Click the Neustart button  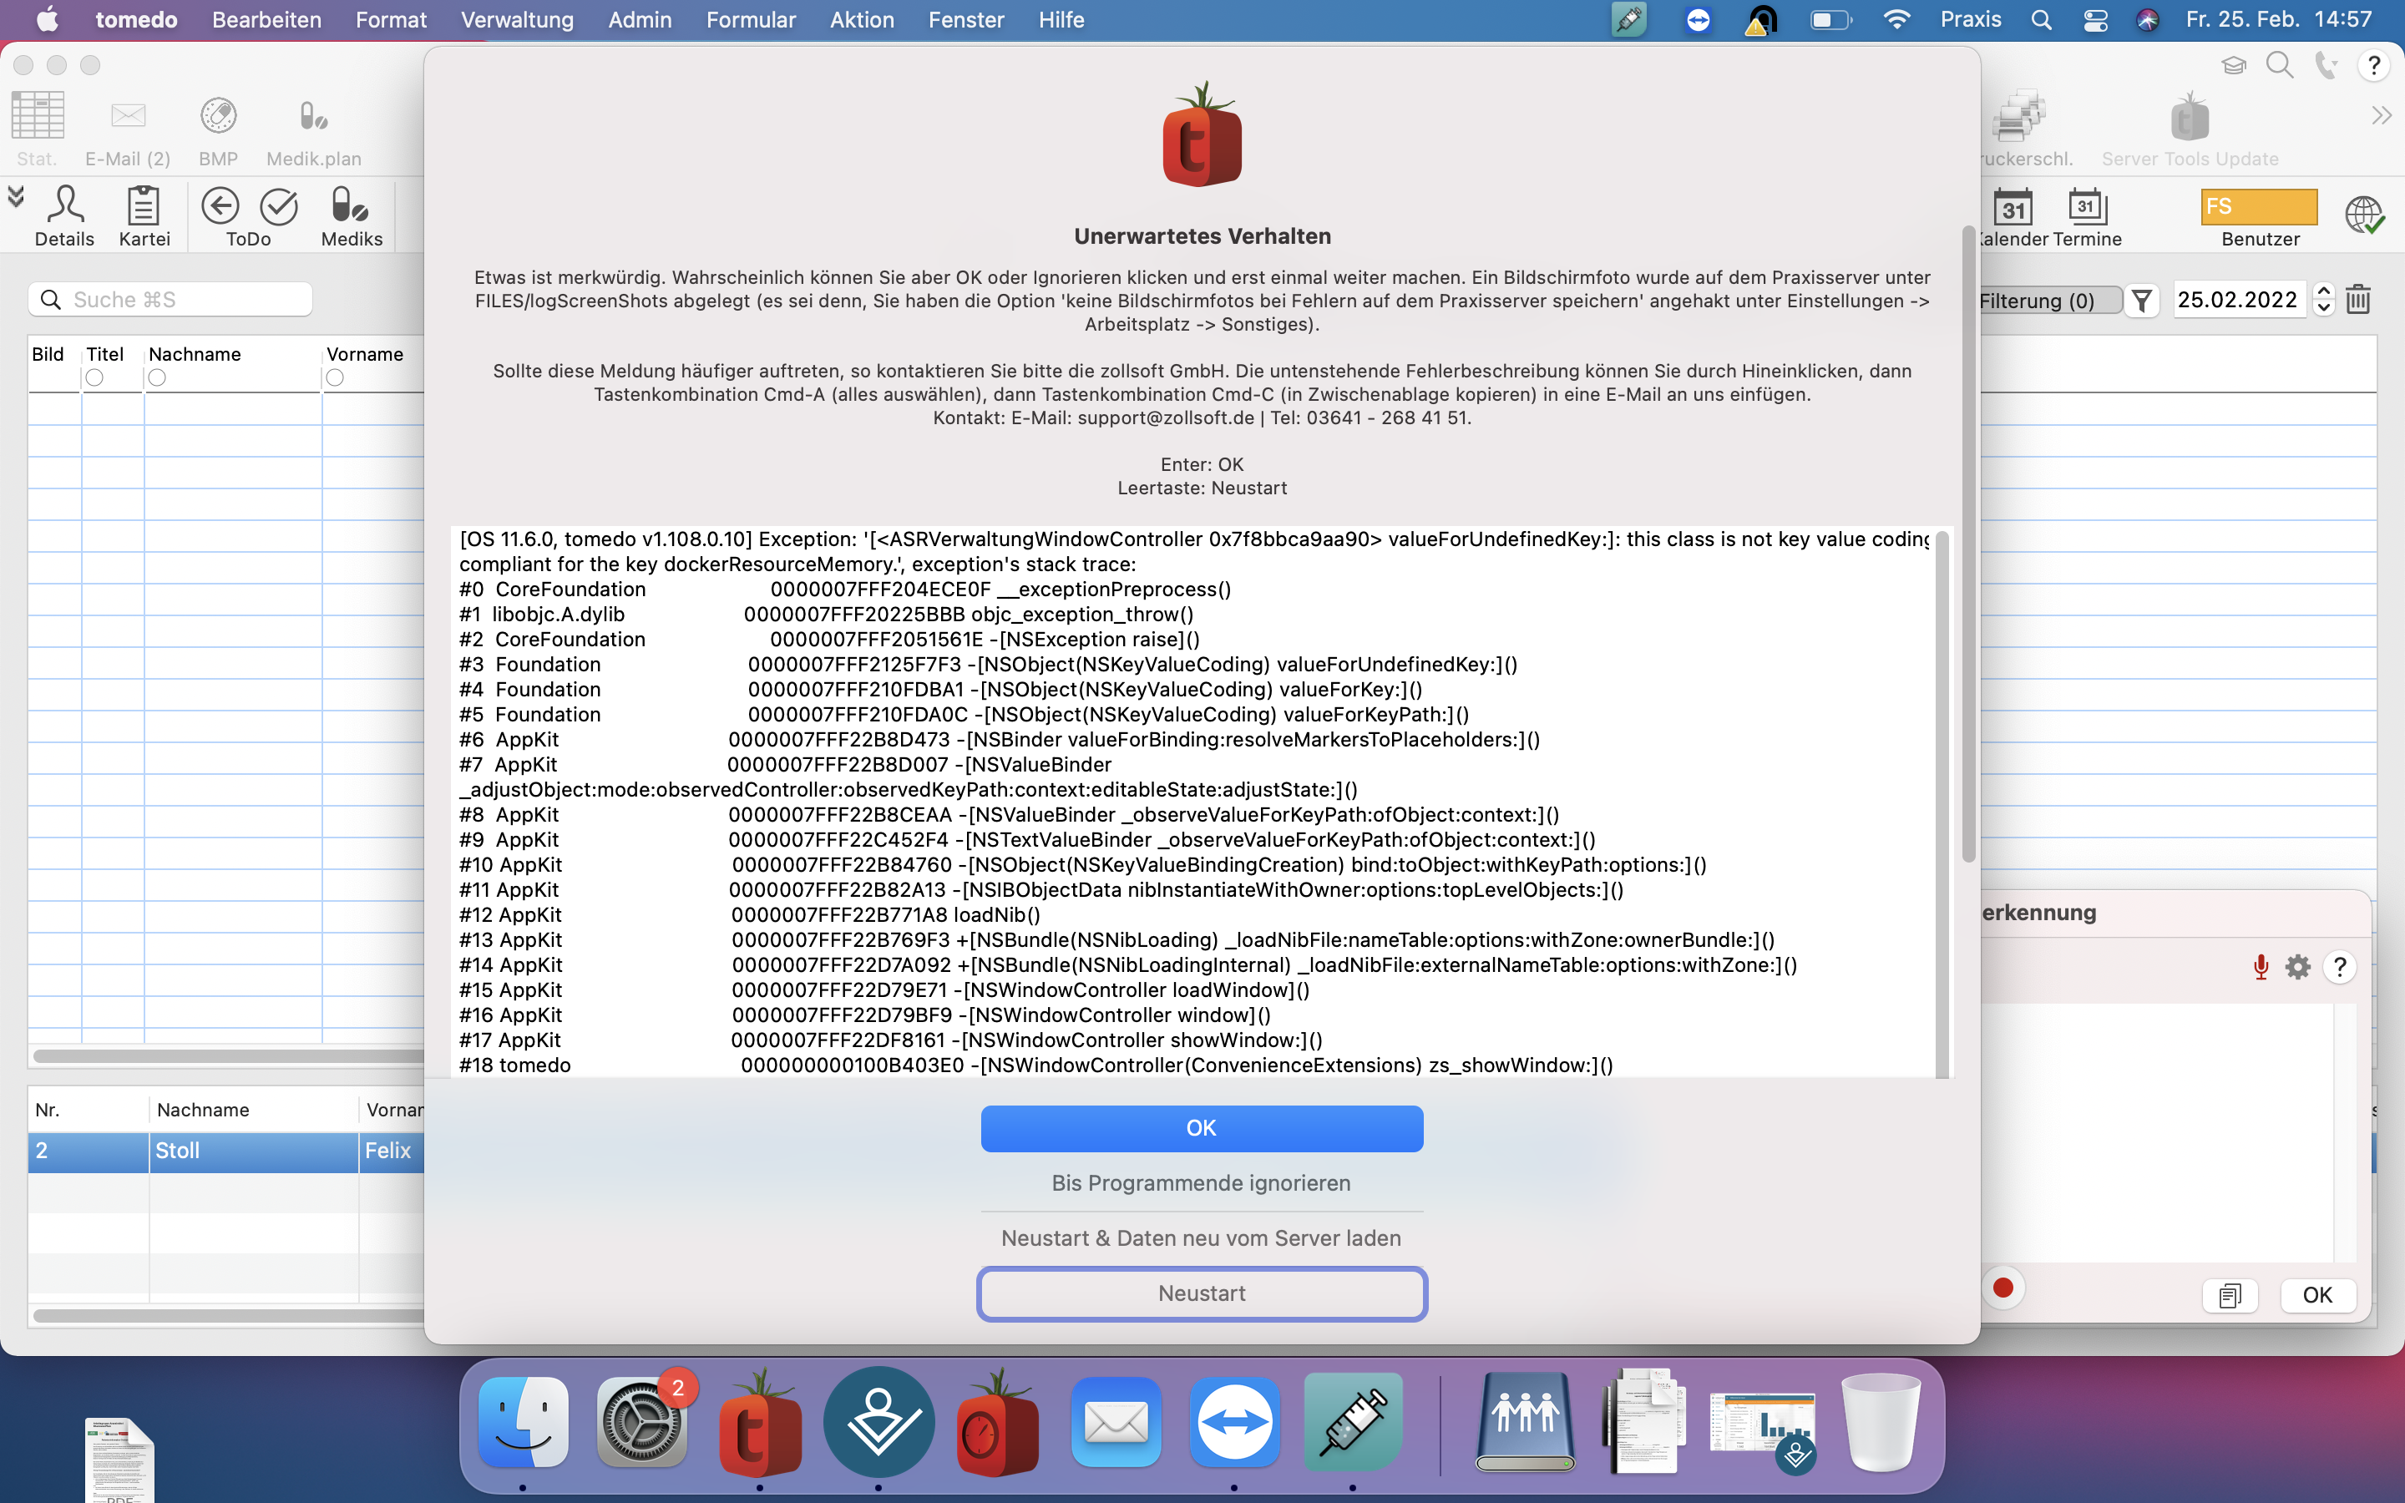tap(1202, 1293)
